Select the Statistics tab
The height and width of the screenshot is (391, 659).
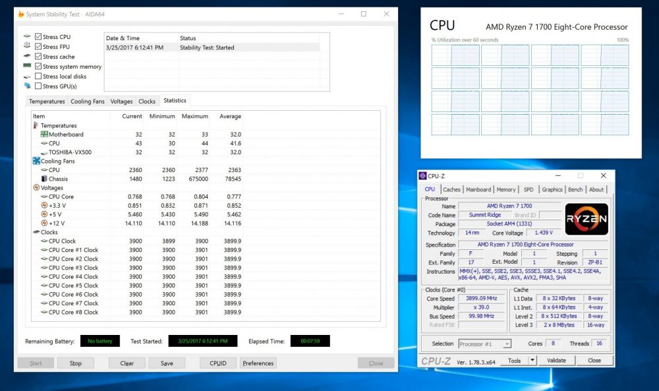coord(175,100)
